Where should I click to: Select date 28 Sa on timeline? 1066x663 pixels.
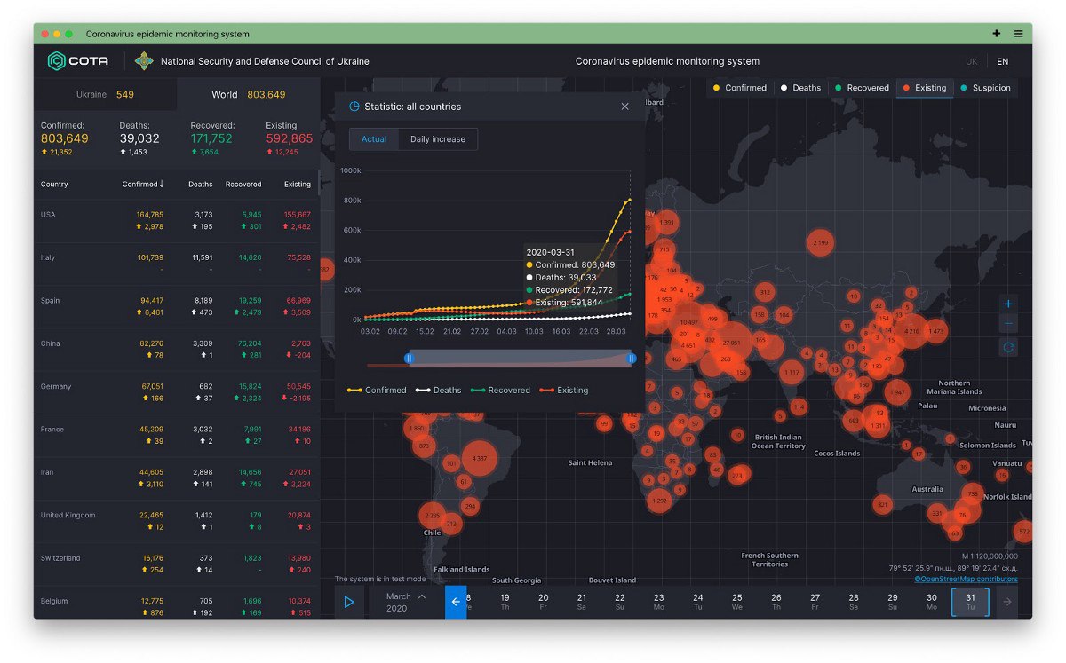[x=854, y=602]
